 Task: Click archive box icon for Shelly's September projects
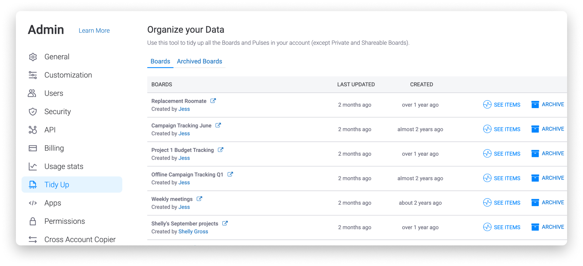535,227
